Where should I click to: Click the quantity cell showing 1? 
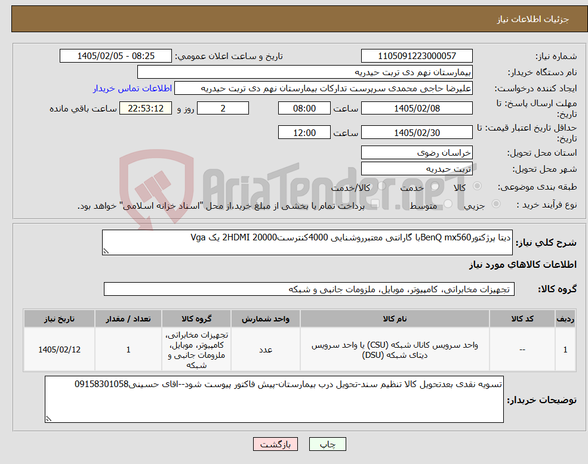(128, 349)
